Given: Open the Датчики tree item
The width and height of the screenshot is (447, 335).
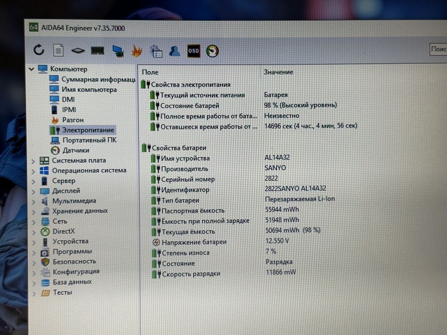Looking at the screenshot, I should (x=70, y=150).
